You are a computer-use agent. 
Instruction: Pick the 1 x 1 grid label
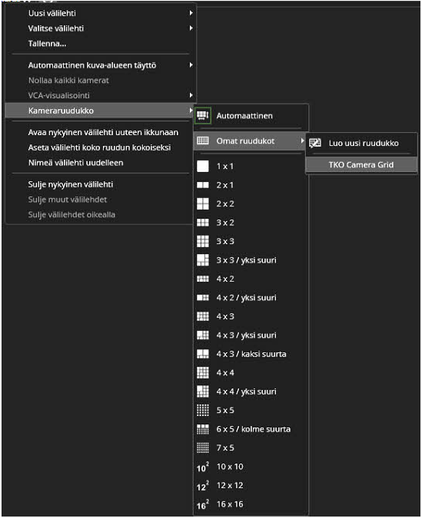(225, 167)
